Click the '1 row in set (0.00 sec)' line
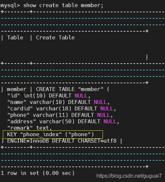 38,173
